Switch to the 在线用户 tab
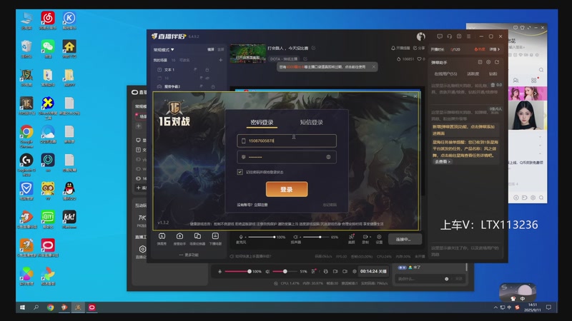 point(445,74)
